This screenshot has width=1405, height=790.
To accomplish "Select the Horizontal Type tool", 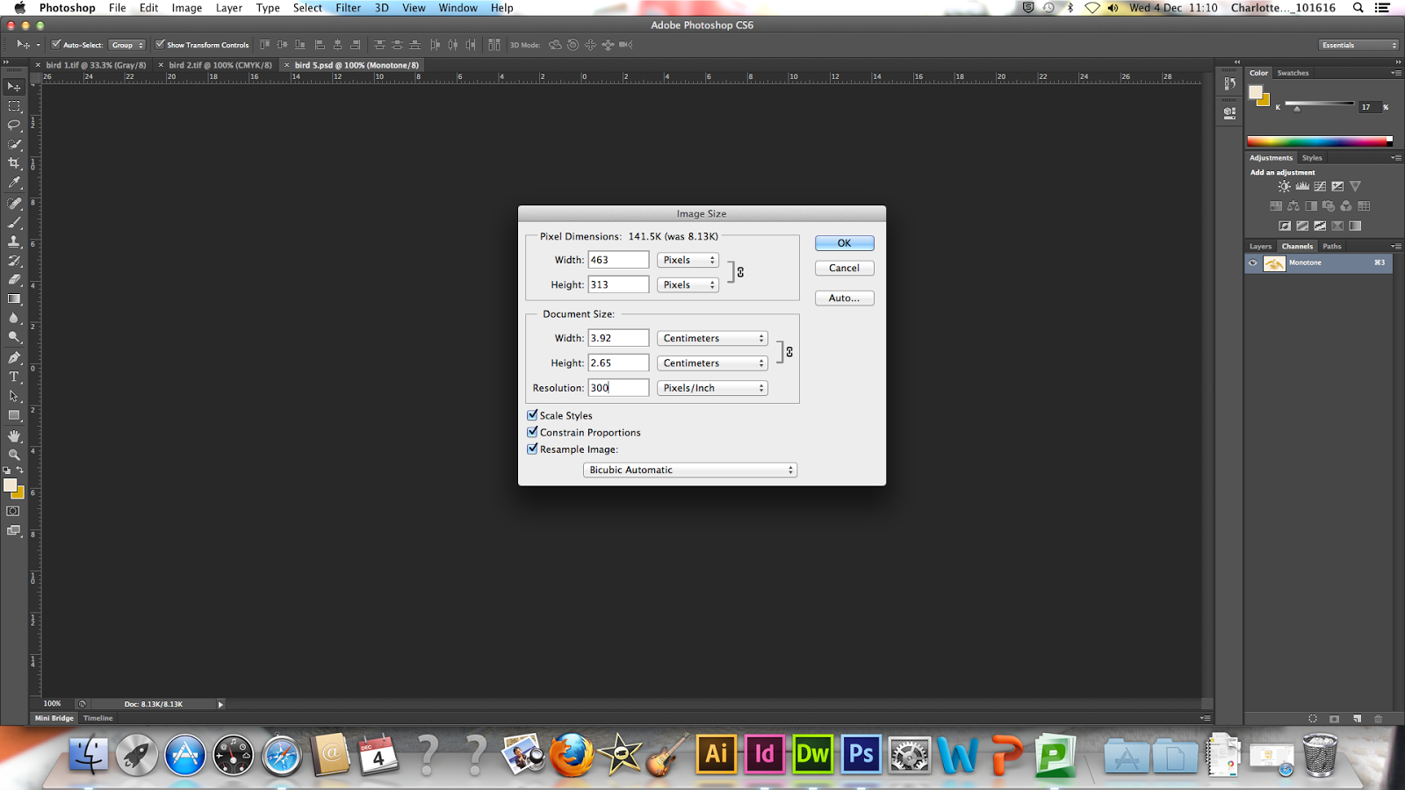I will click(x=14, y=377).
